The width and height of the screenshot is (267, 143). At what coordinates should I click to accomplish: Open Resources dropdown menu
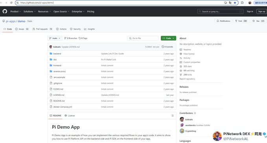44,11
